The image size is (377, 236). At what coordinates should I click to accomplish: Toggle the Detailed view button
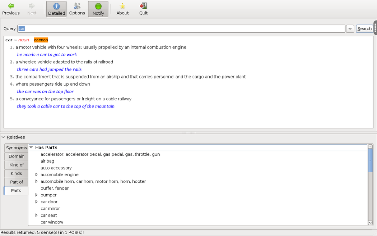[x=56, y=9]
